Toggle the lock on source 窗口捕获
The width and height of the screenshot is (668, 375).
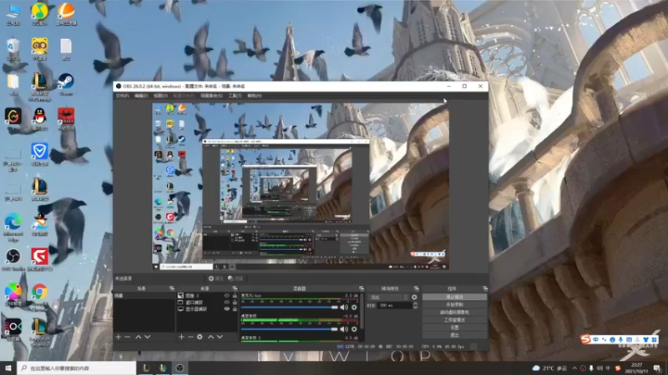click(x=235, y=302)
